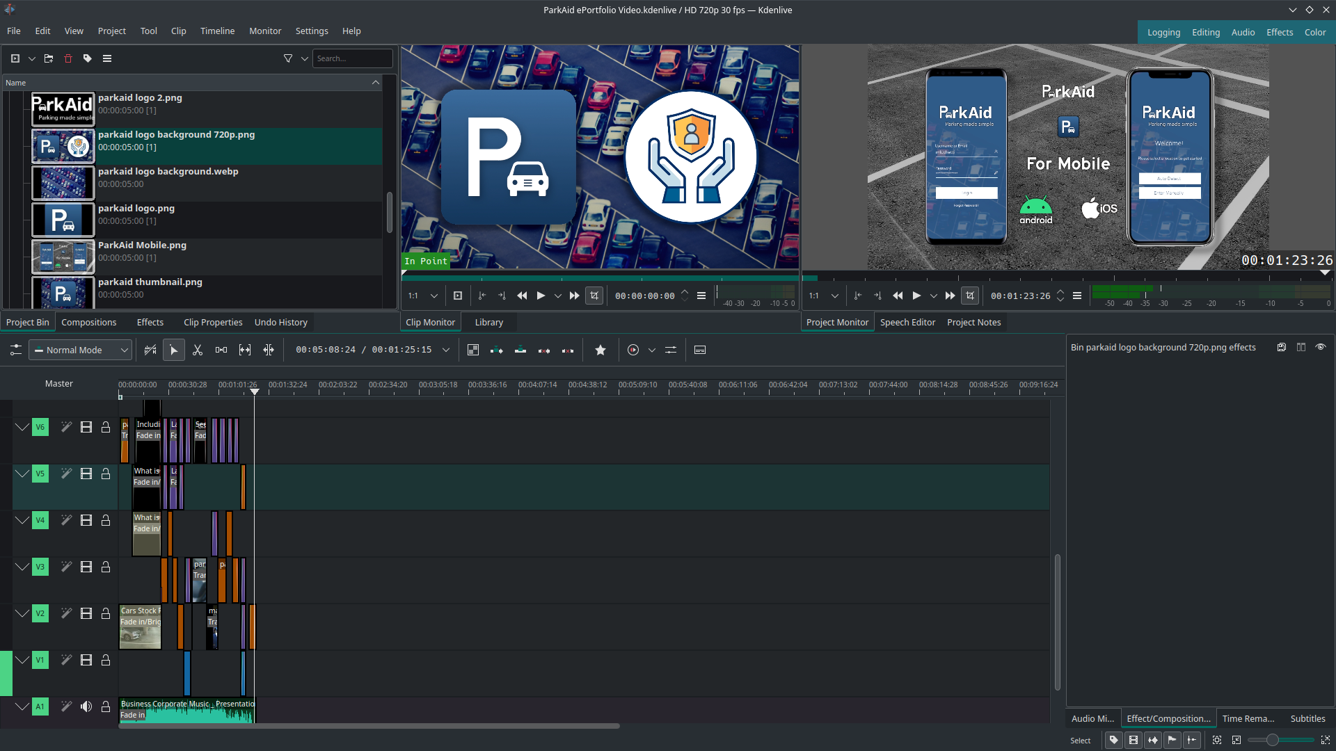Crop/zone edit icon on Project Monitor
The width and height of the screenshot is (1336, 751).
(970, 296)
